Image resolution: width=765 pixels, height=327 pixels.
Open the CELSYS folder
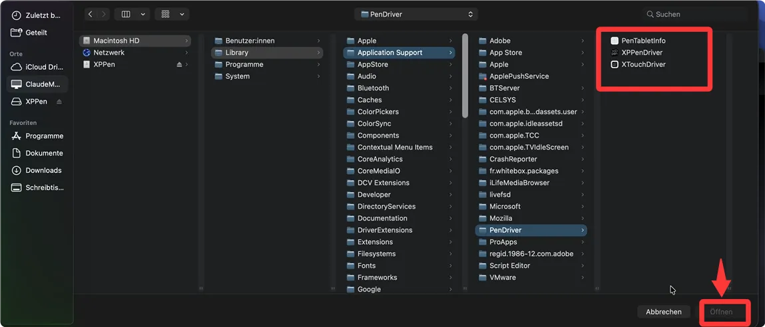coord(531,100)
